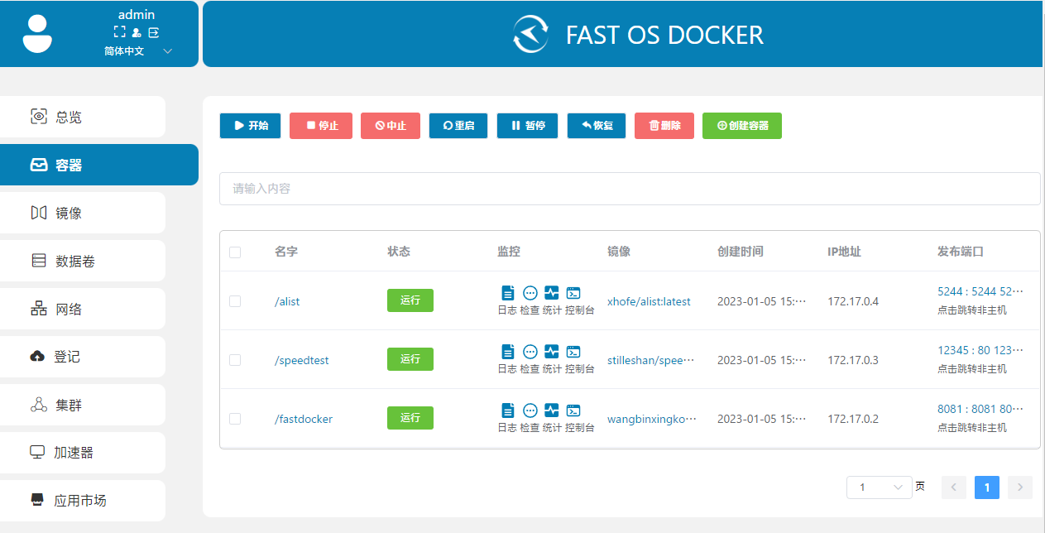Go to next page using right chevron
The width and height of the screenshot is (1045, 533).
(1020, 487)
